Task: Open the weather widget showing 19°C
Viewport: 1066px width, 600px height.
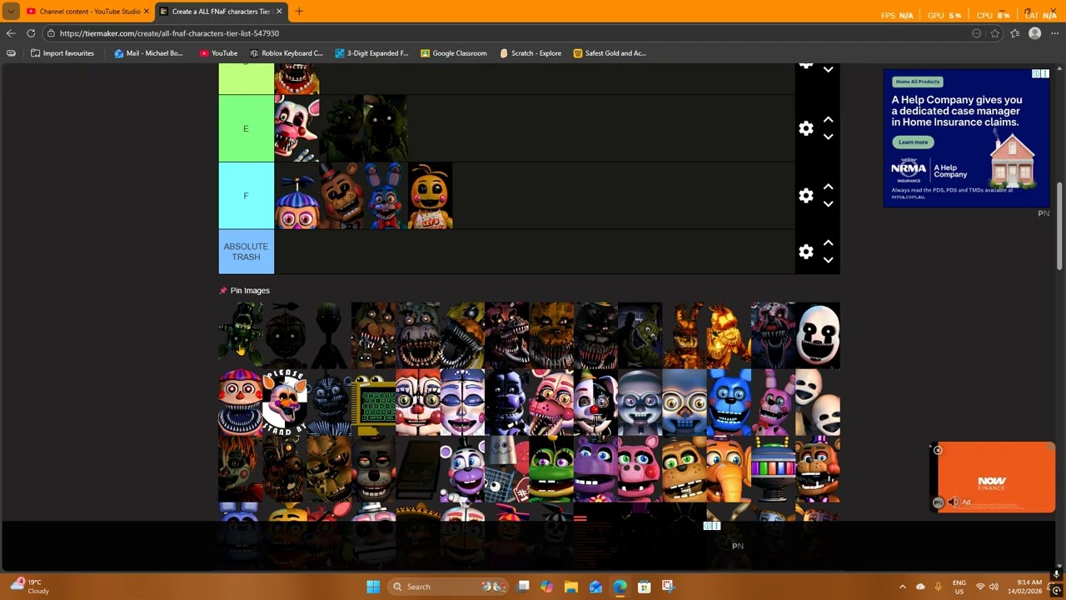Action: click(30, 587)
